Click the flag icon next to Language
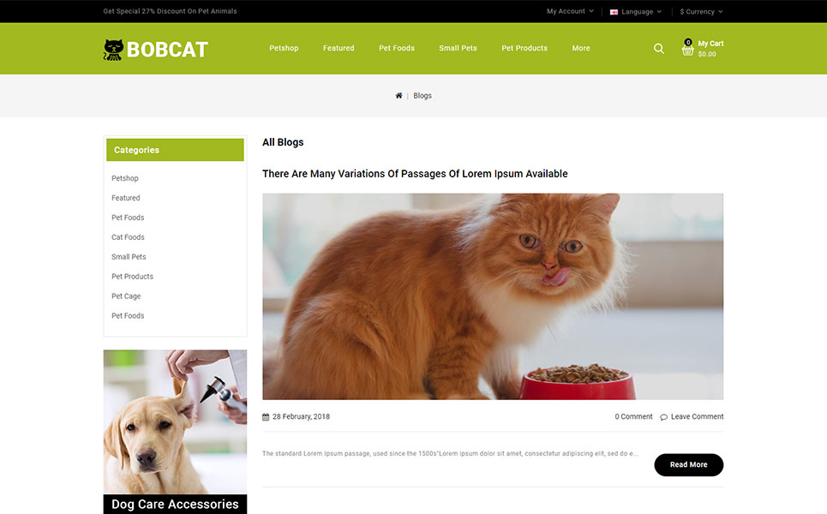The width and height of the screenshot is (827, 514). 614,12
